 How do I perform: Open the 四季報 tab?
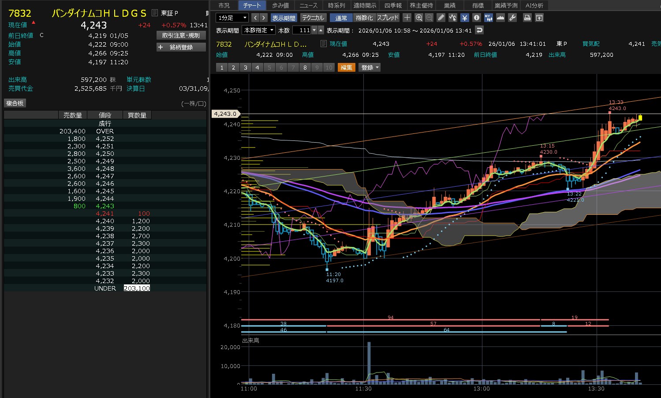(392, 5)
